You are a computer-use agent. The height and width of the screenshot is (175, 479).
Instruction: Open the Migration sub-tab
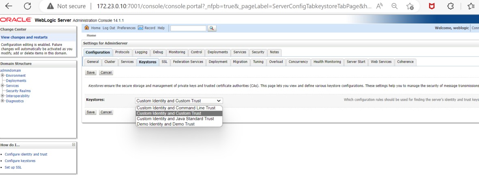240,62
